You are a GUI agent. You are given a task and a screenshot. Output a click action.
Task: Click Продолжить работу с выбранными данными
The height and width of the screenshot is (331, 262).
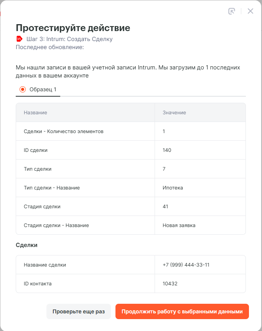(182, 311)
